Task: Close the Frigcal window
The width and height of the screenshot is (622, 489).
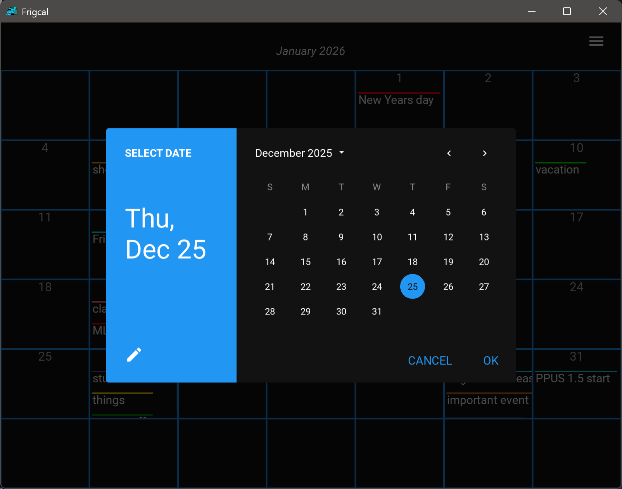Action: click(603, 12)
